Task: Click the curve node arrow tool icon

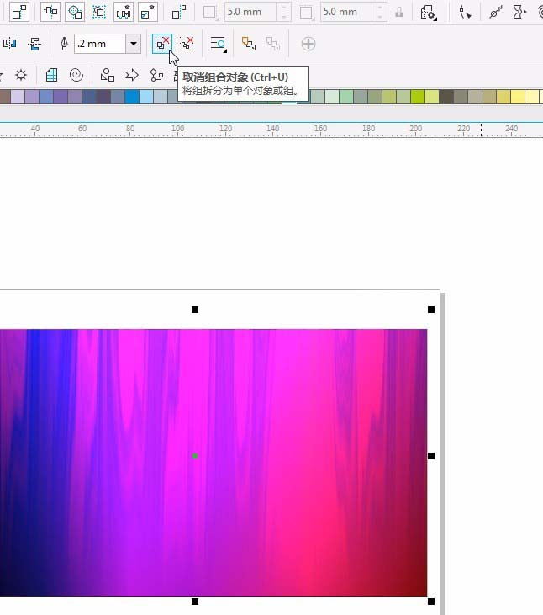Action: point(465,12)
